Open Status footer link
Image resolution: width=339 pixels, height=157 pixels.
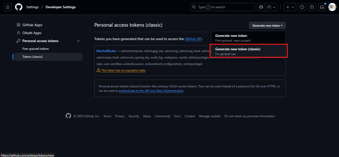pyautogui.click(x=147, y=116)
